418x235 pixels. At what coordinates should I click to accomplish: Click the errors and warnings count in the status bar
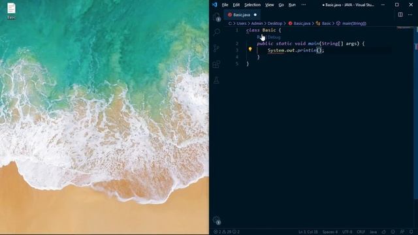227,232
